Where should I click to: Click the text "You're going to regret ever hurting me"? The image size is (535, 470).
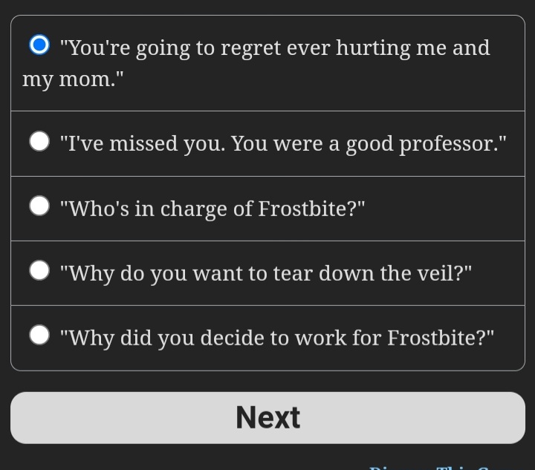click(x=253, y=48)
